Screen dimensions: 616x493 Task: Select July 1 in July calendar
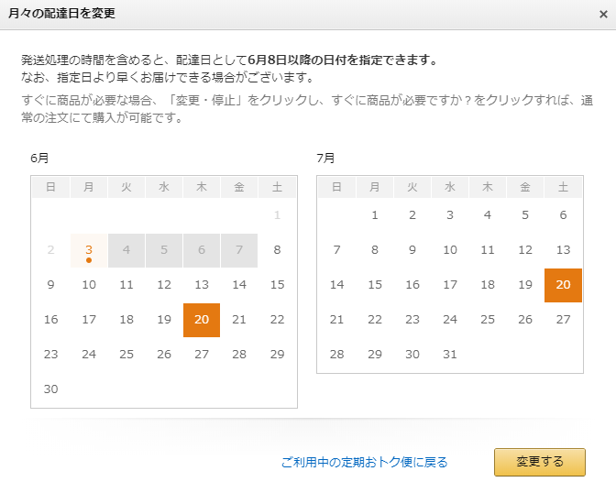click(374, 215)
